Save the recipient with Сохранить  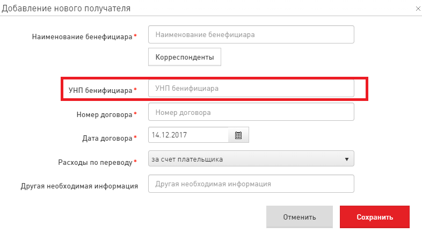click(x=375, y=217)
